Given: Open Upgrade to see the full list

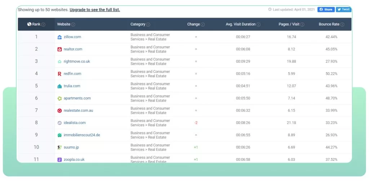Looking at the screenshot, I should point(95,10).
